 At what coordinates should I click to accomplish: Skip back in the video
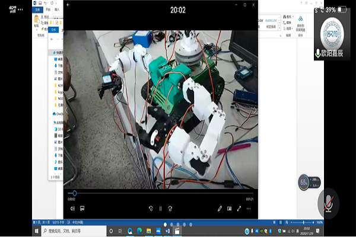click(x=151, y=209)
